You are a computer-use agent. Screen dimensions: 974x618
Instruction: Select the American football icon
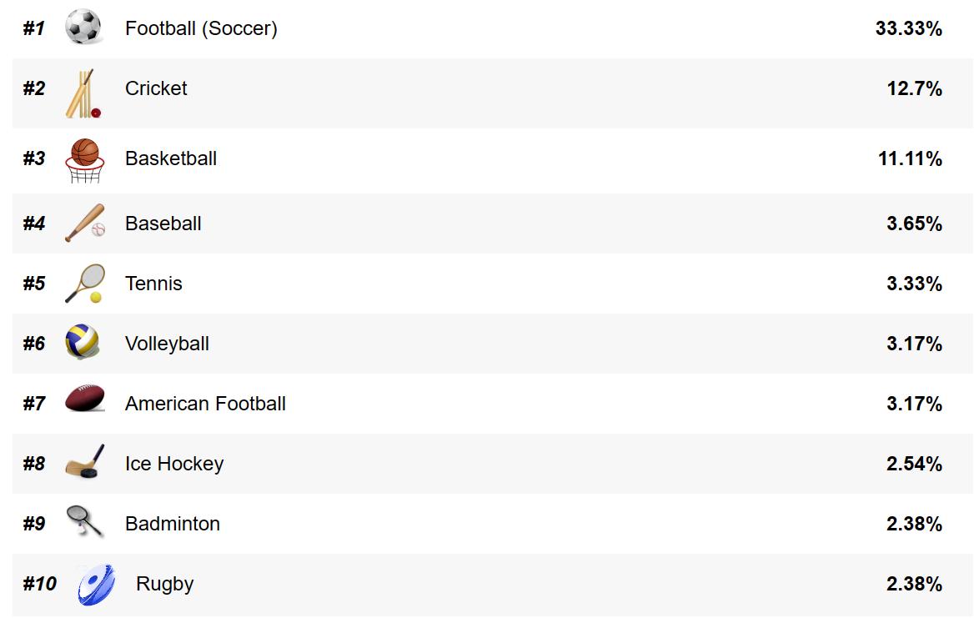(x=84, y=400)
